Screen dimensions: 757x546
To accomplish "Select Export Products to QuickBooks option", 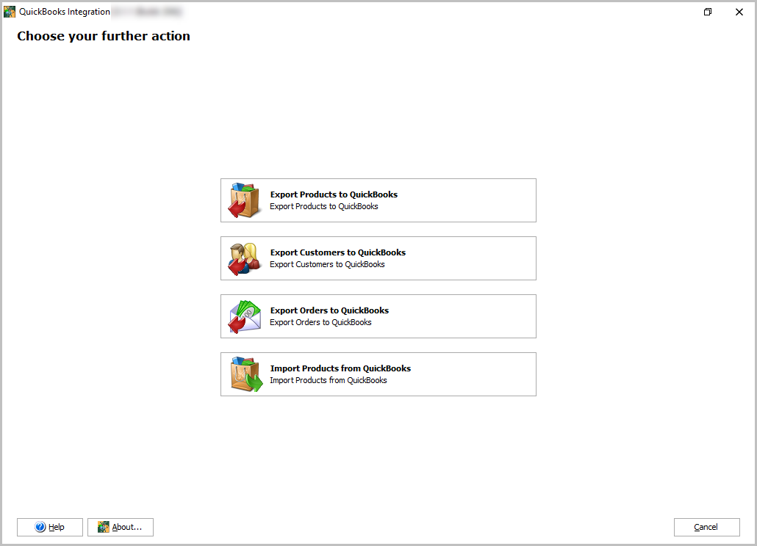I will (378, 200).
